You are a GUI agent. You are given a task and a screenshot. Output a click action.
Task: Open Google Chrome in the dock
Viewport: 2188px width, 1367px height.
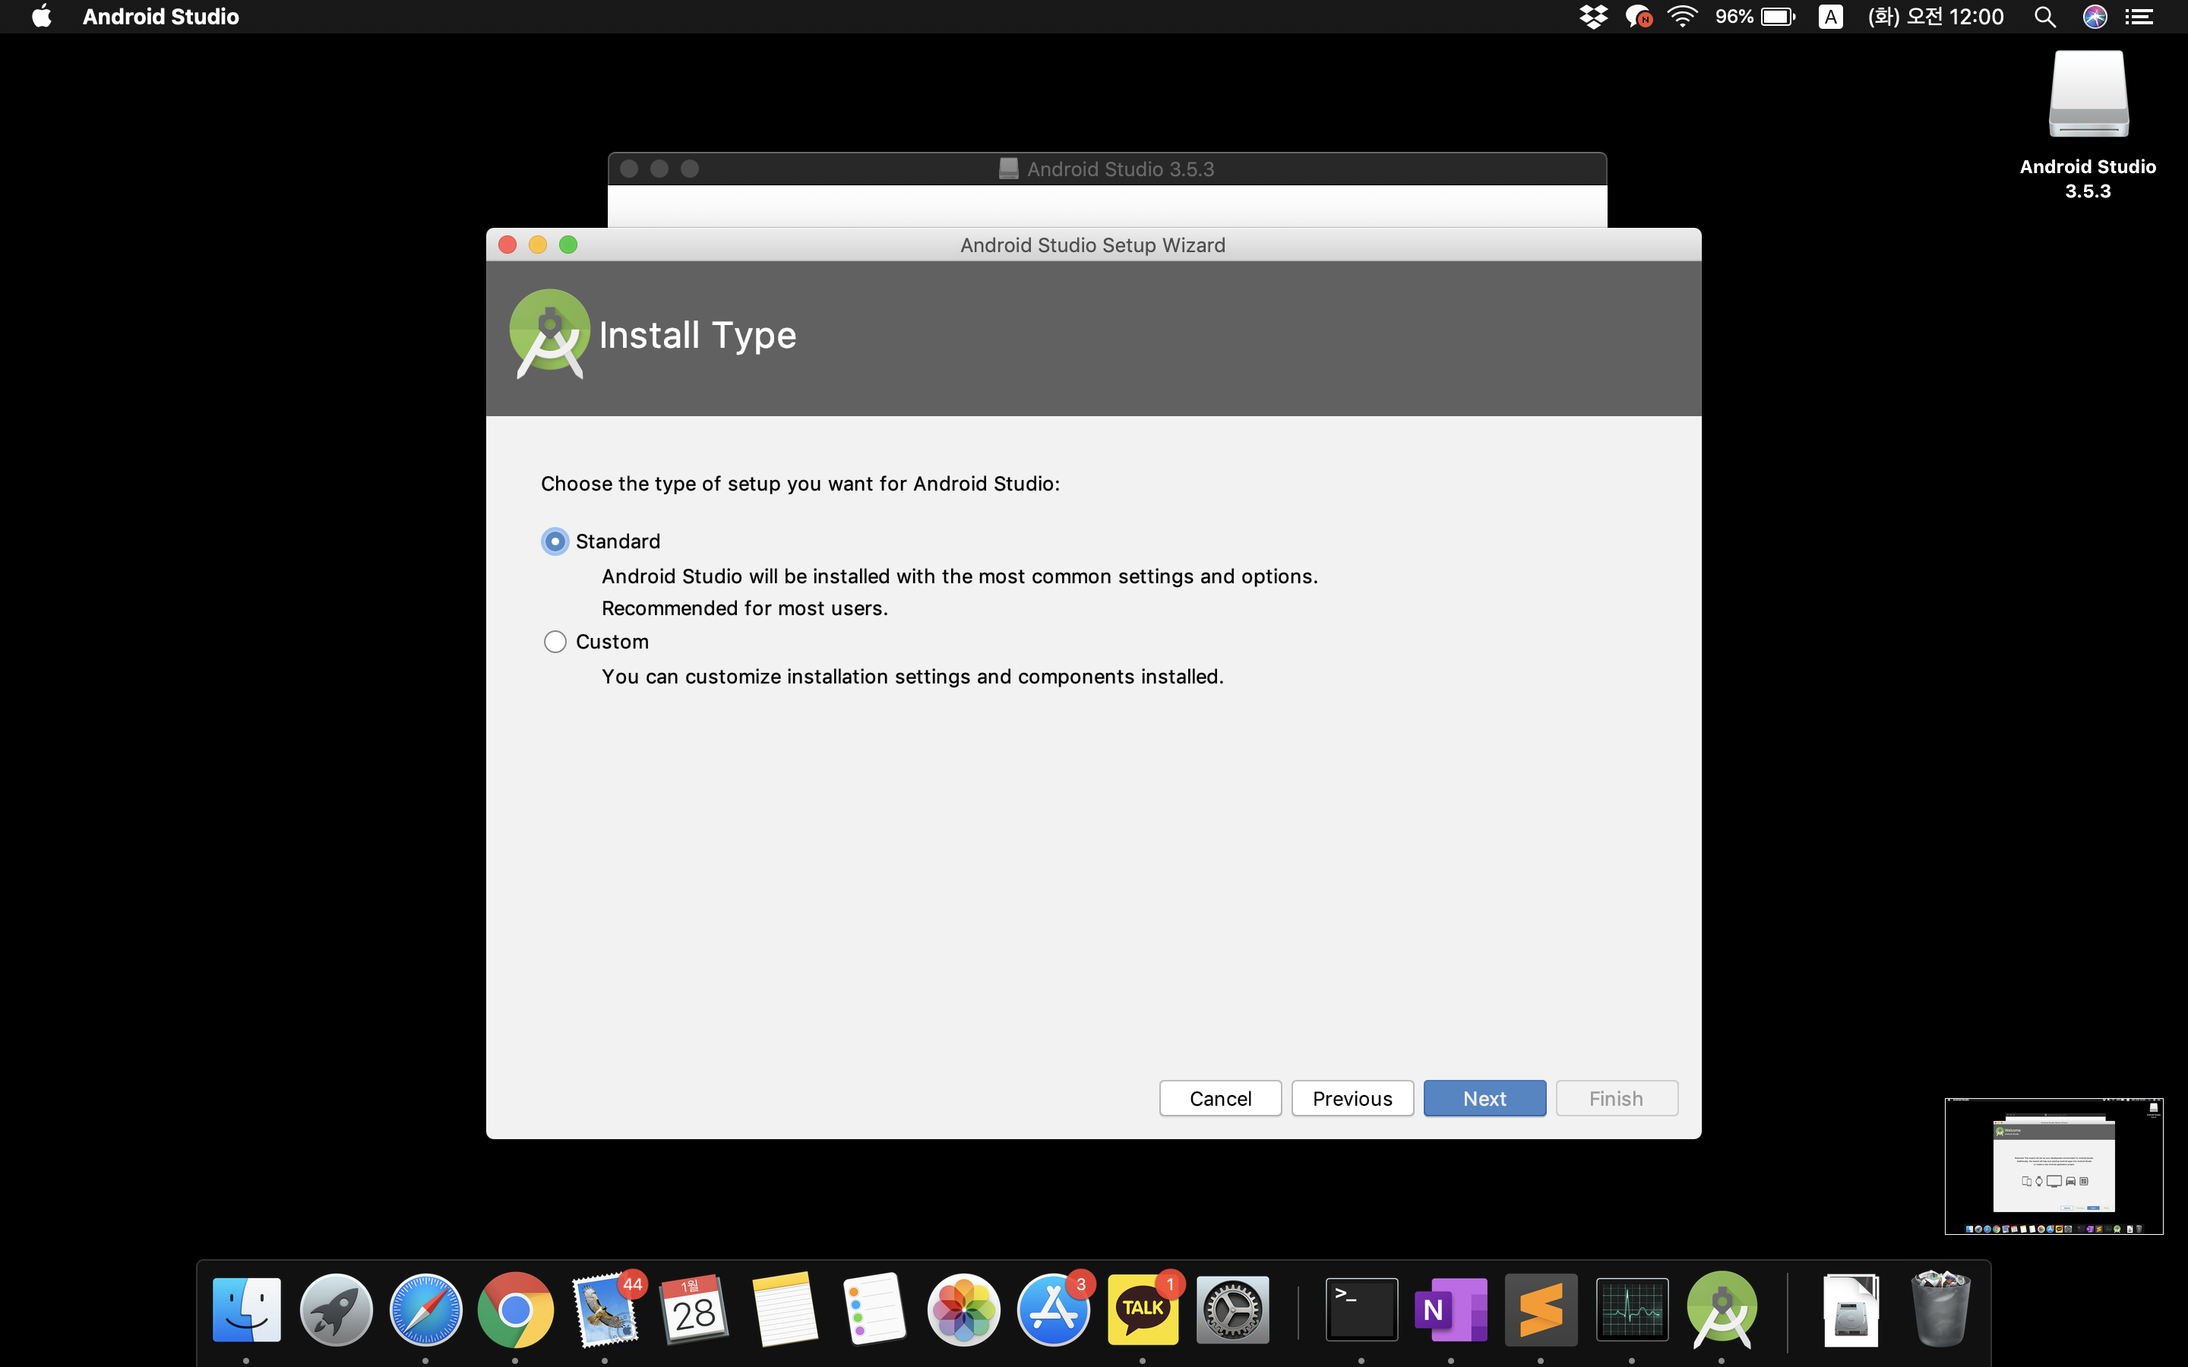tap(515, 1309)
